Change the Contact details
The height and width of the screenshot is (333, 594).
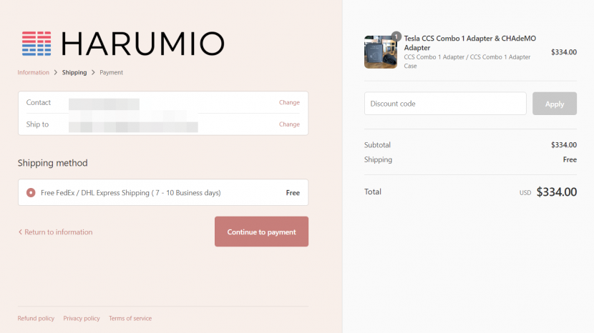tap(289, 102)
